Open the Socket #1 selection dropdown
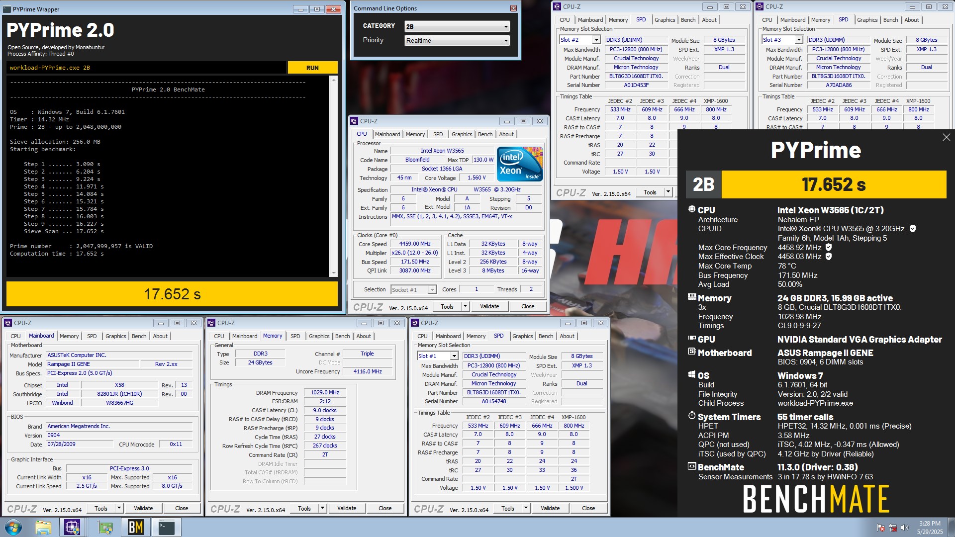This screenshot has width=955, height=537. [413, 289]
